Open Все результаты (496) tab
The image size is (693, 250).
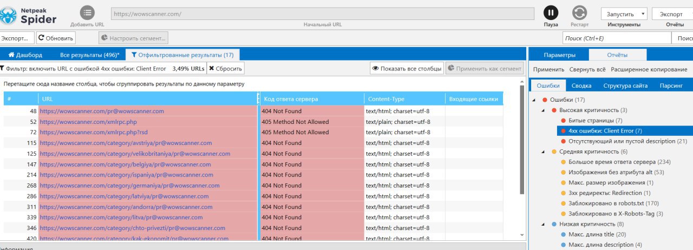point(89,55)
